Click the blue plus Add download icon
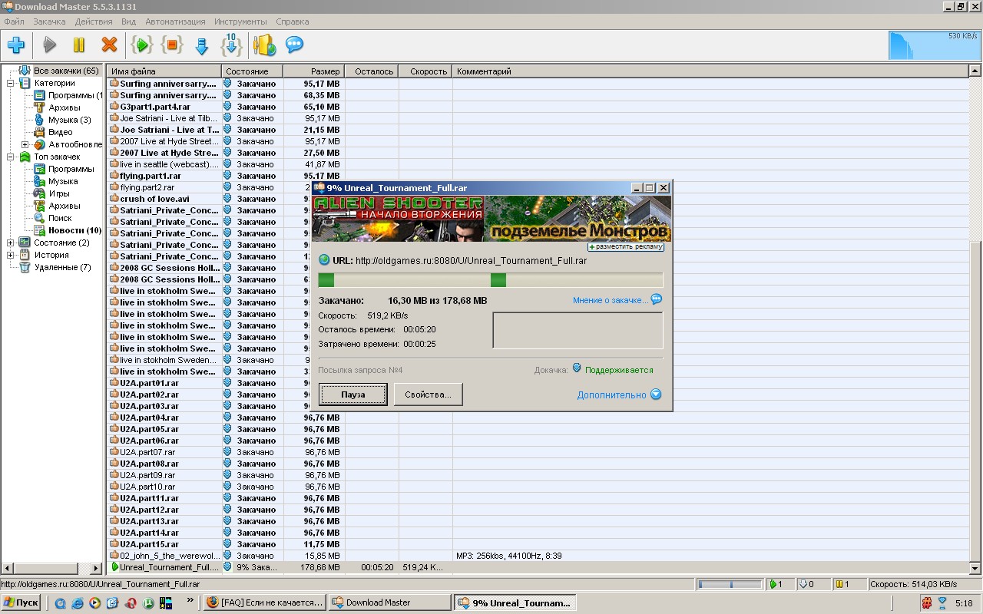983x614 pixels. click(16, 45)
